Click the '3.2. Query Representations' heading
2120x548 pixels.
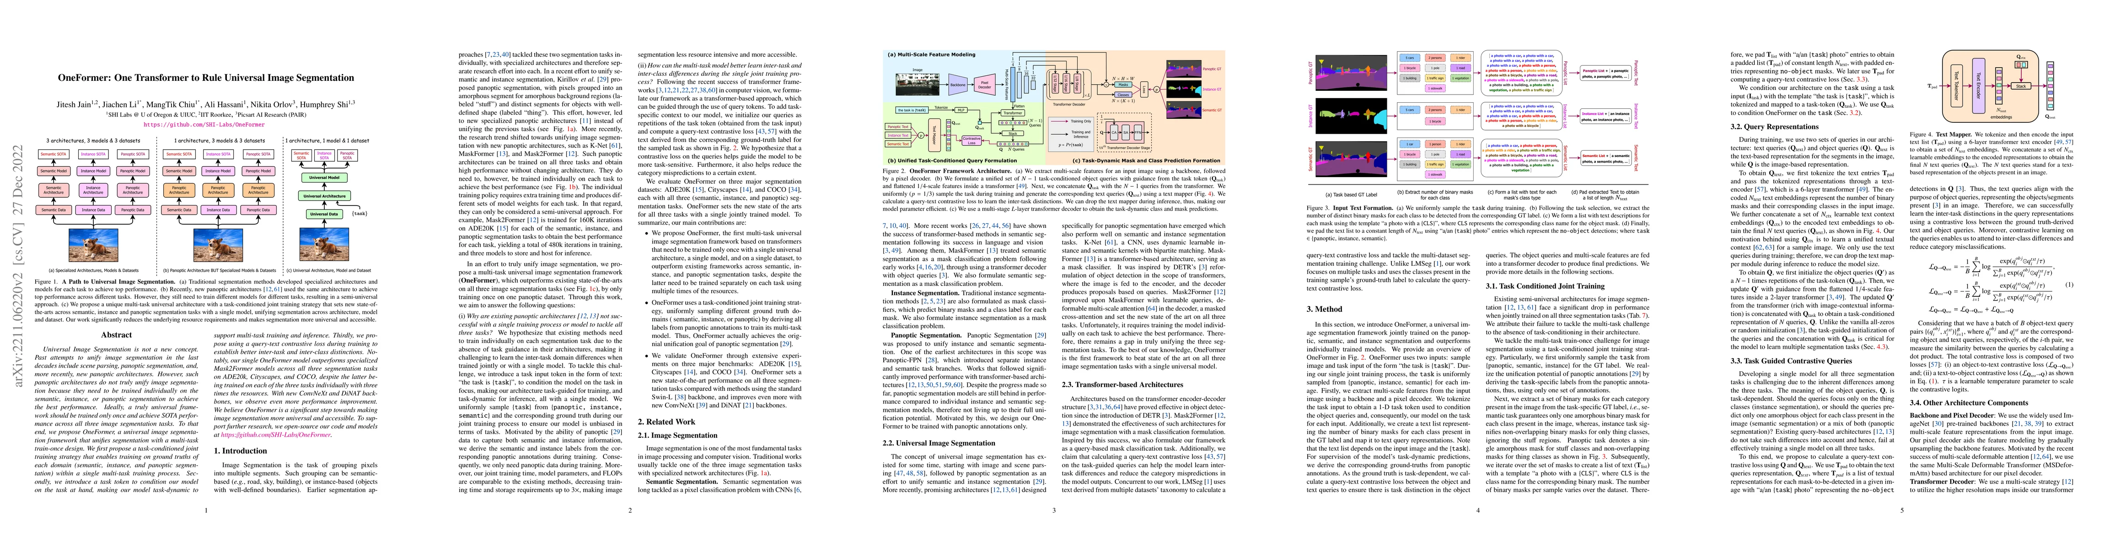(1773, 126)
